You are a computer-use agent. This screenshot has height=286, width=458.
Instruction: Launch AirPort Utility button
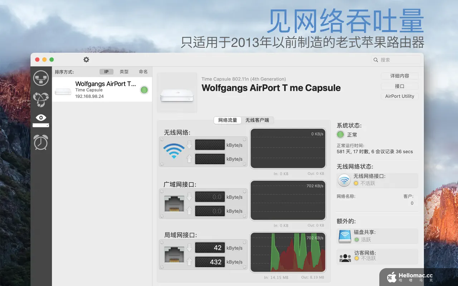point(400,96)
